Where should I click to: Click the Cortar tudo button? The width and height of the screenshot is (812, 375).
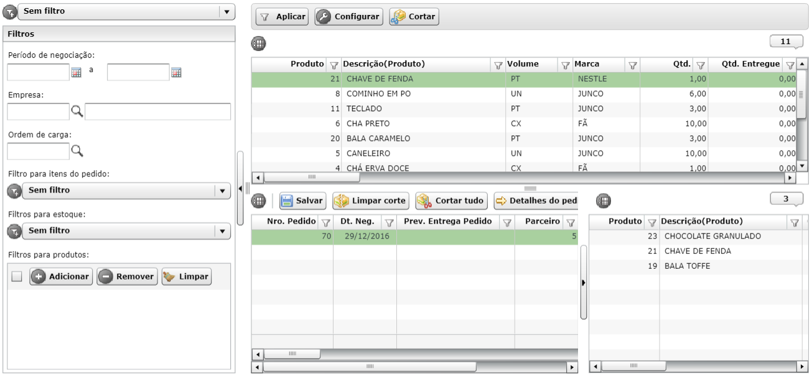[452, 201]
